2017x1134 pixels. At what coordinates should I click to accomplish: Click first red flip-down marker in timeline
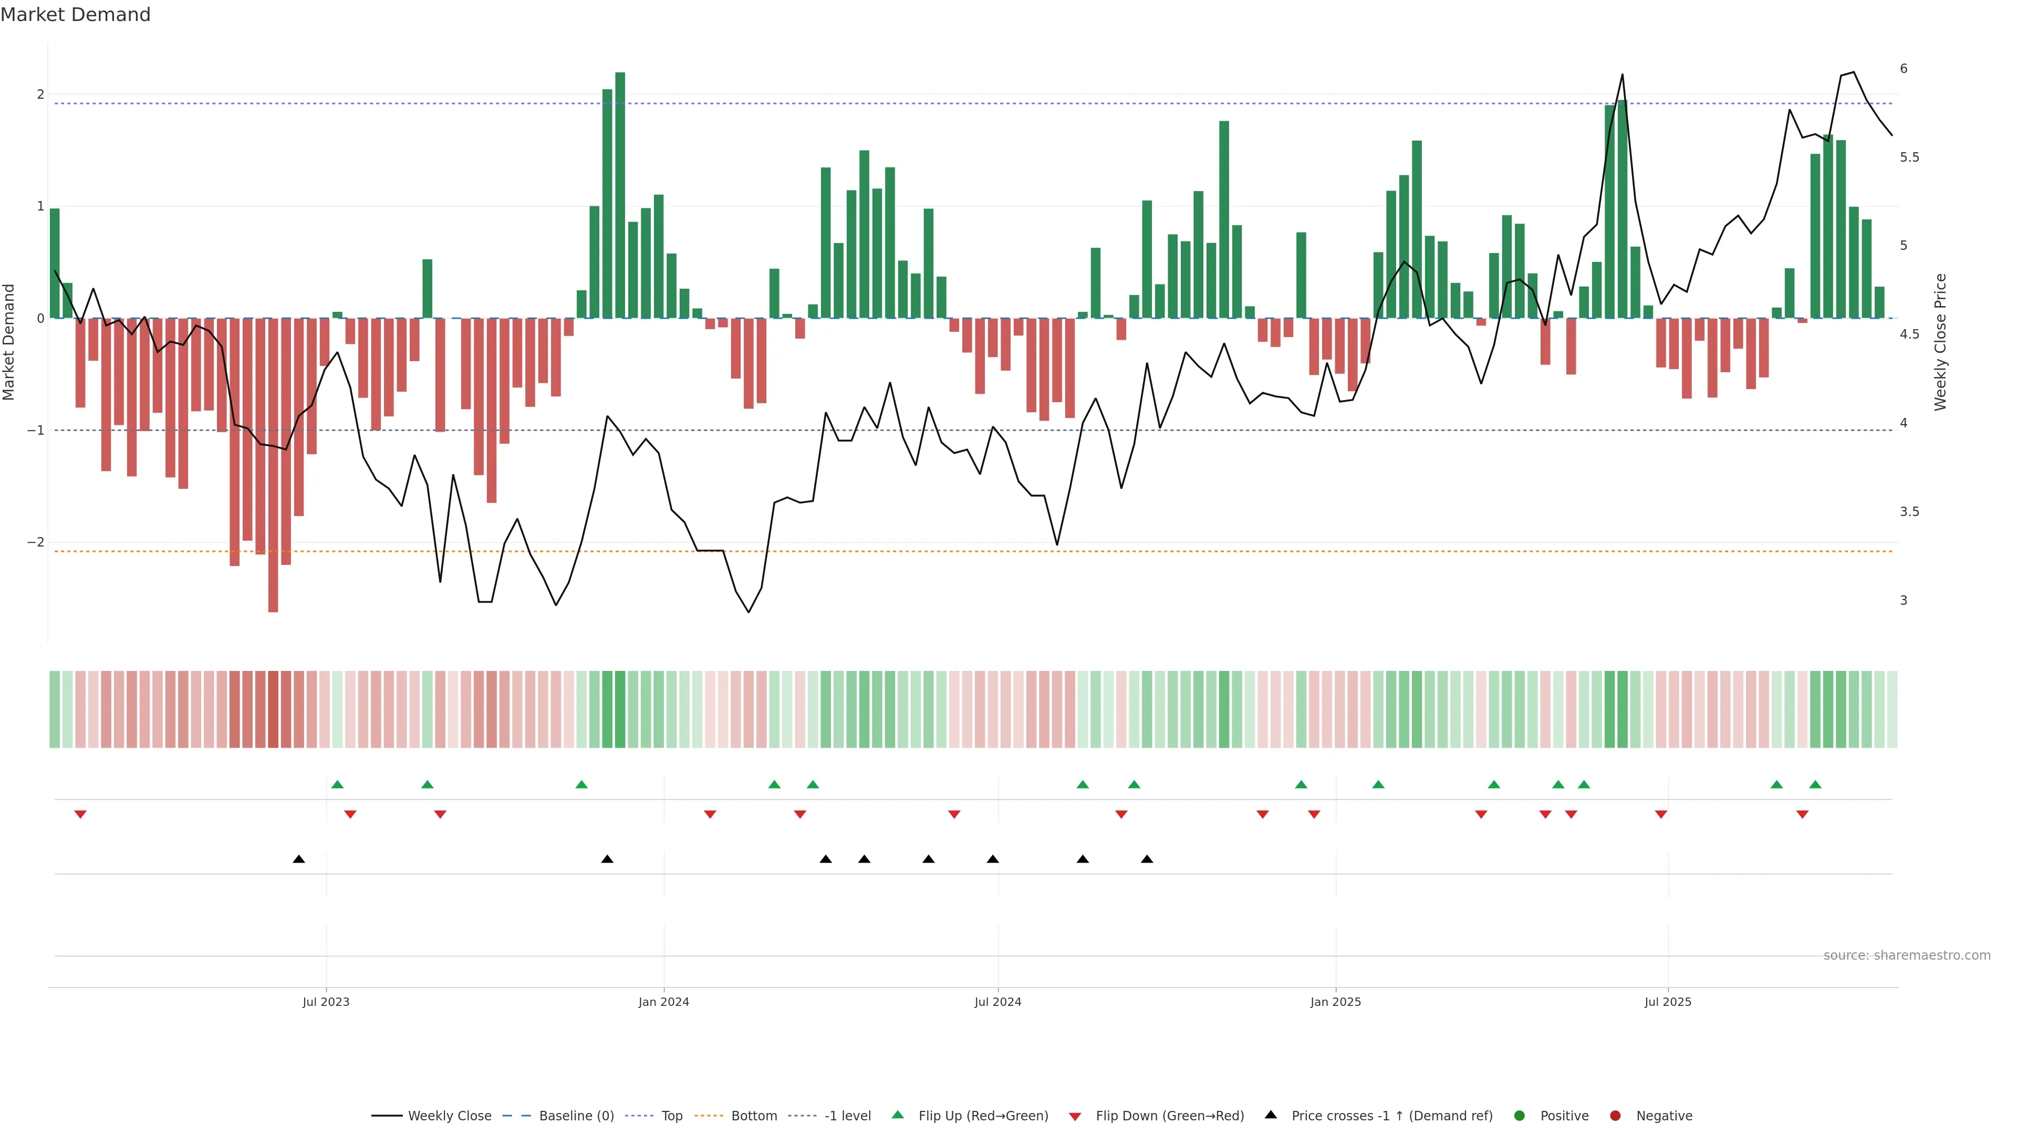(x=80, y=815)
